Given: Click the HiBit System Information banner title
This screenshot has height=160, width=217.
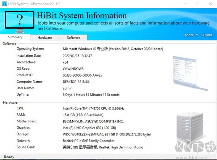Looking at the screenshot, I should tap(82, 15).
